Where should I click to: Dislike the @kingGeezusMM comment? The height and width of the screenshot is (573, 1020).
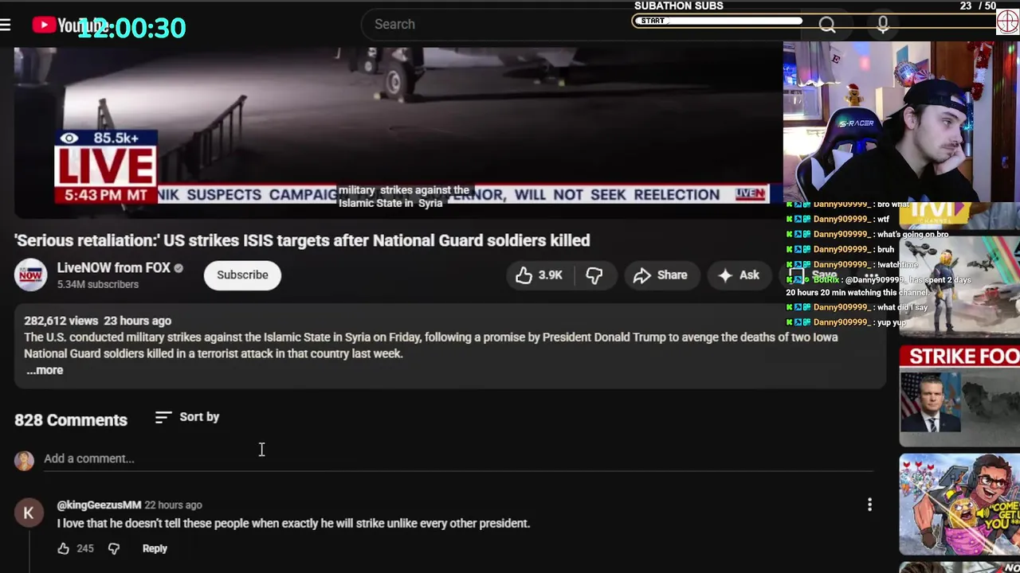click(114, 548)
